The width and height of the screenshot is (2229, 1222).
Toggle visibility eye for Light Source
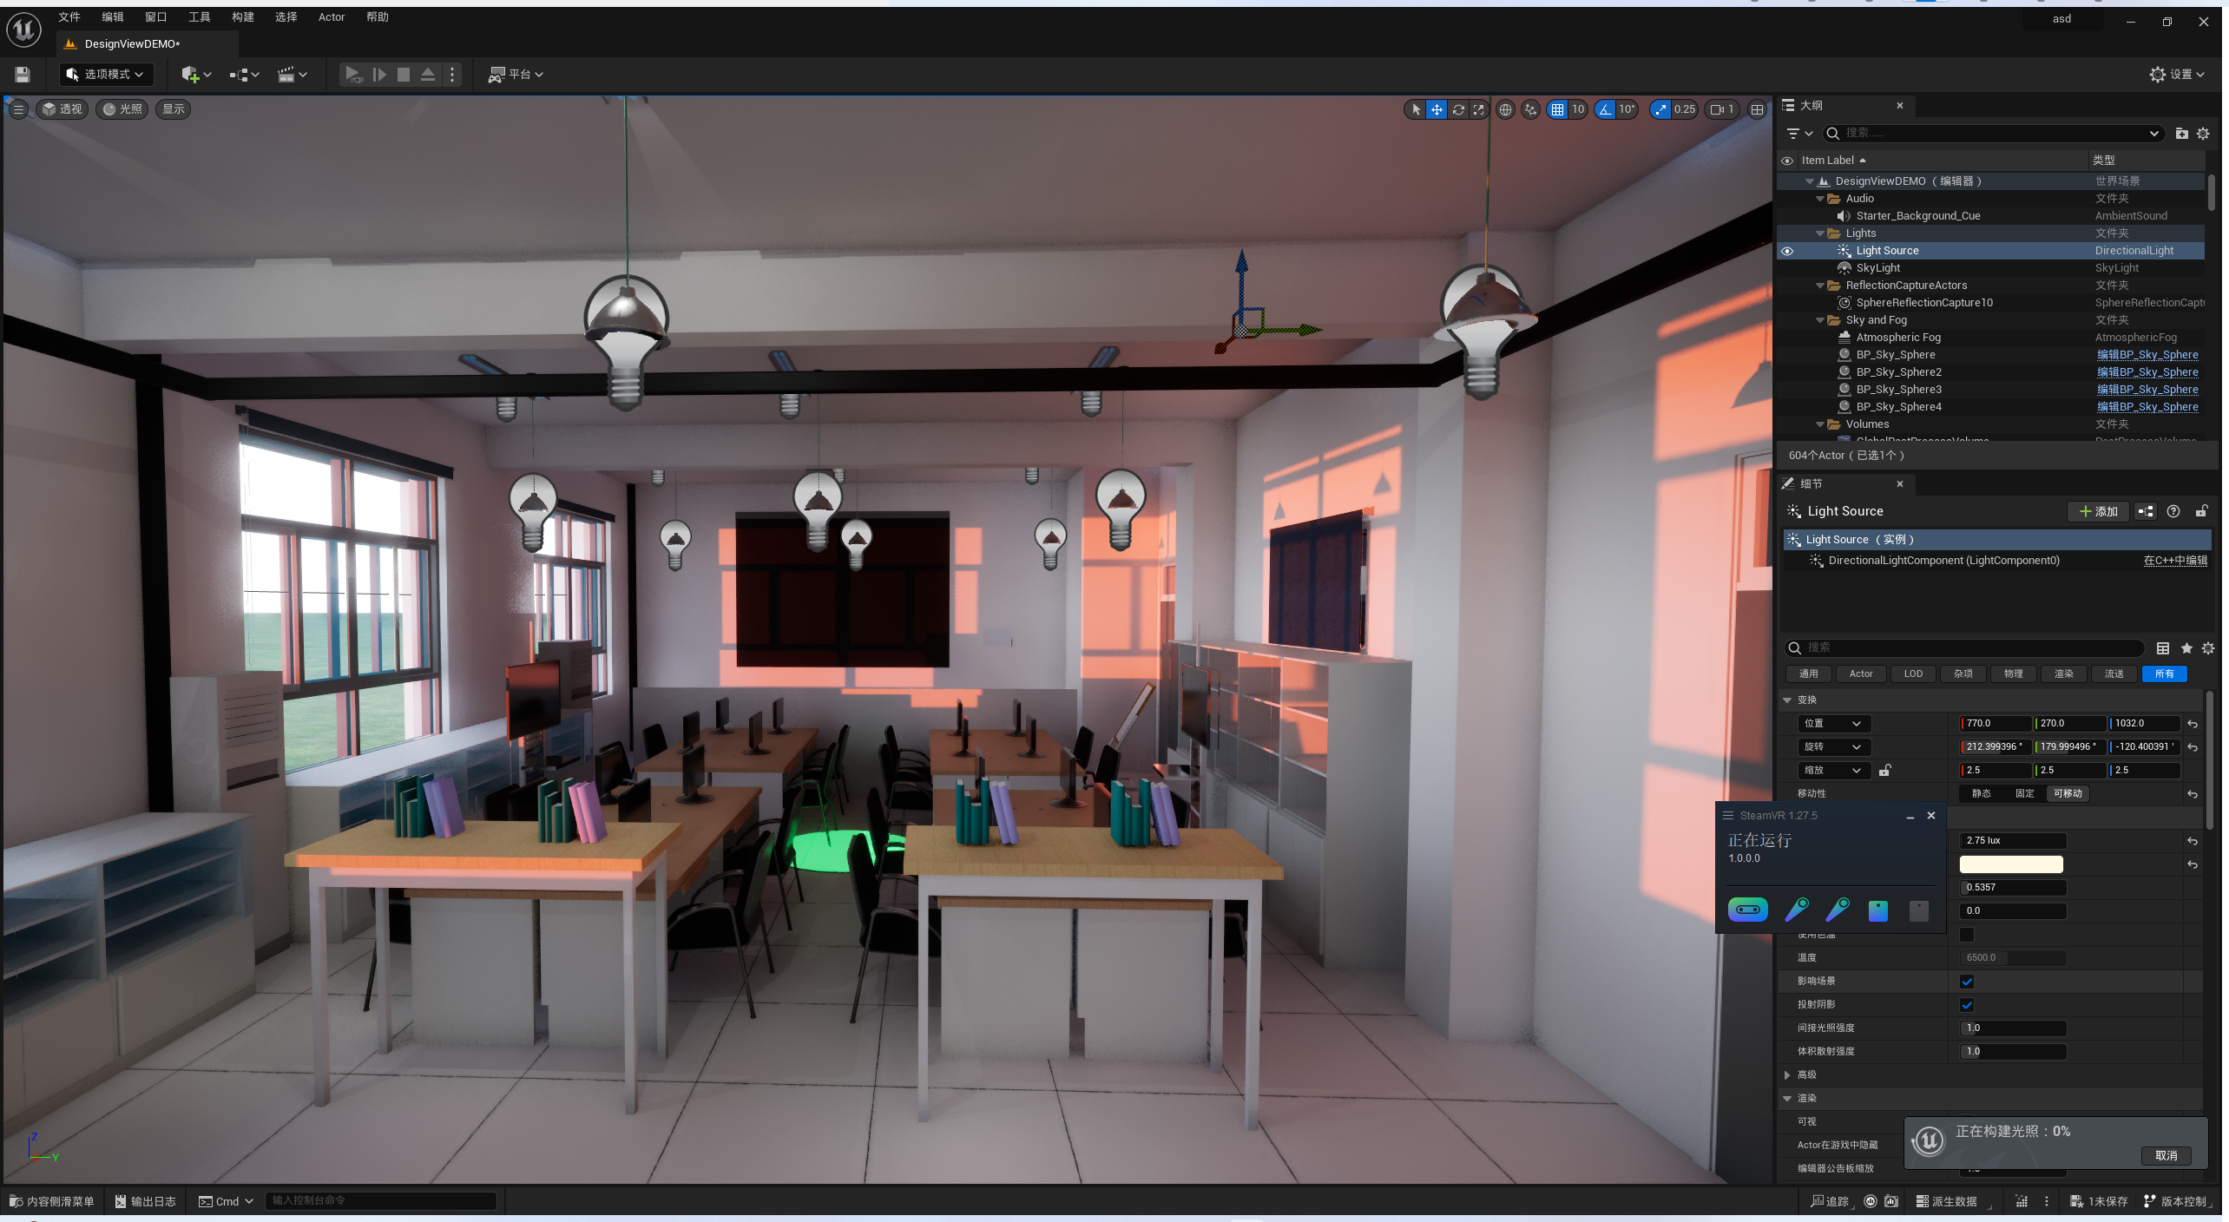[x=1787, y=251]
